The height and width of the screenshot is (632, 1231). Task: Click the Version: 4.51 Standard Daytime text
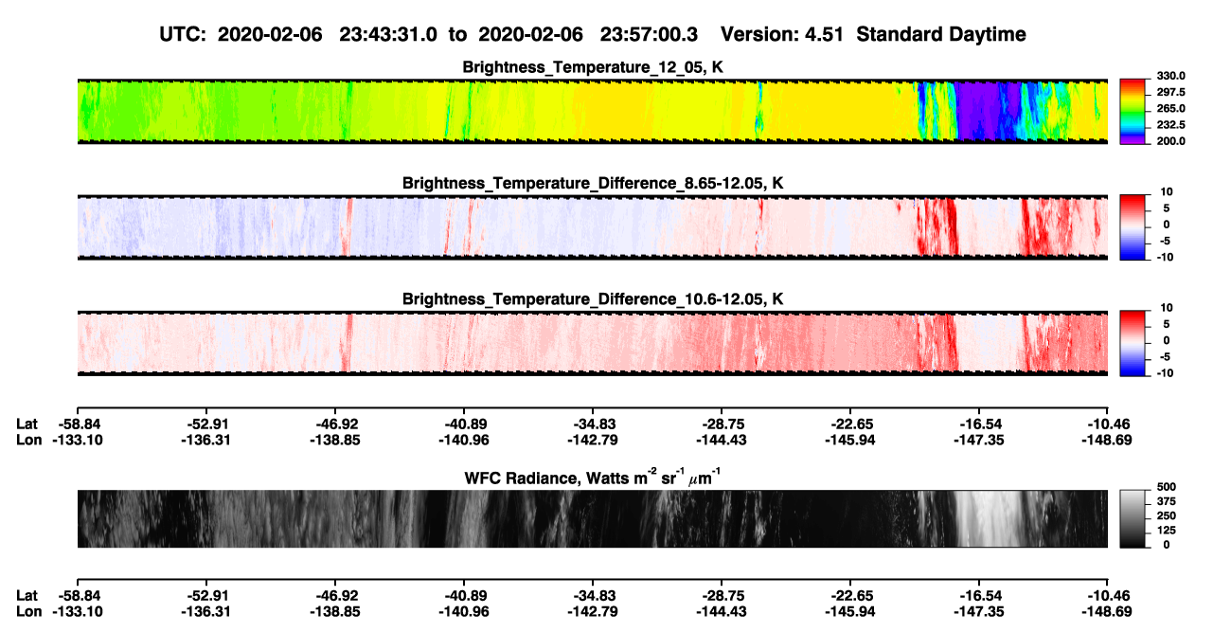point(873,34)
